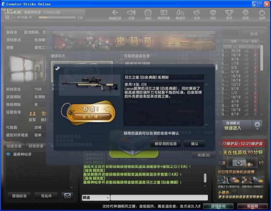Click 状态 column header in room list
This screenshot has height=211, width=271.
[254, 41]
